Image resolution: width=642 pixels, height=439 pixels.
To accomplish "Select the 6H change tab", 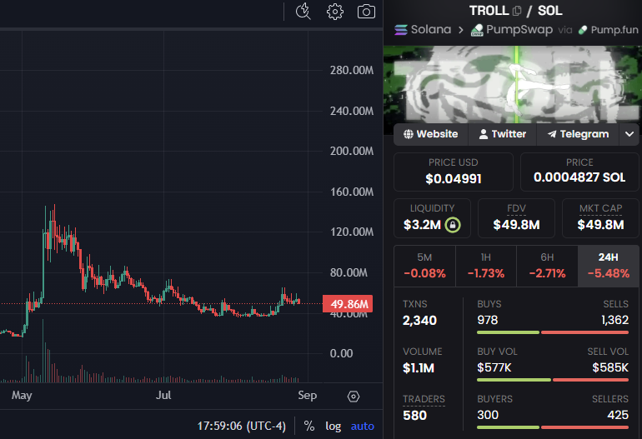I will point(547,266).
